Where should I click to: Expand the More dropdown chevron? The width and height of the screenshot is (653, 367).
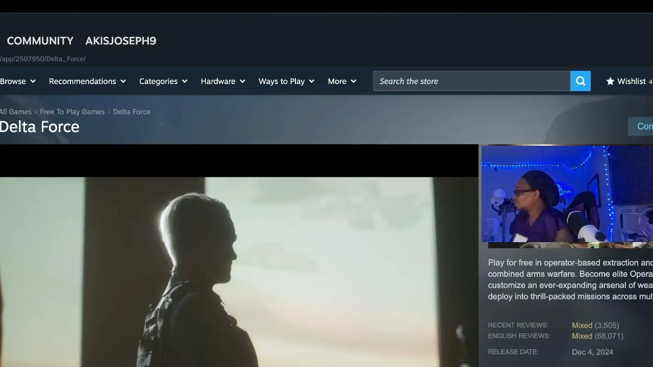[354, 81]
